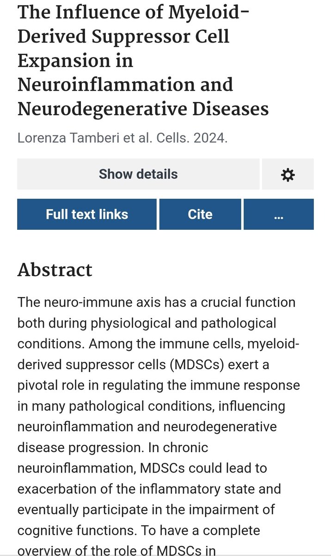The image size is (331, 556).
Task: Click "Suppressor Cell" in the article title
Action: pyautogui.click(x=168, y=36)
